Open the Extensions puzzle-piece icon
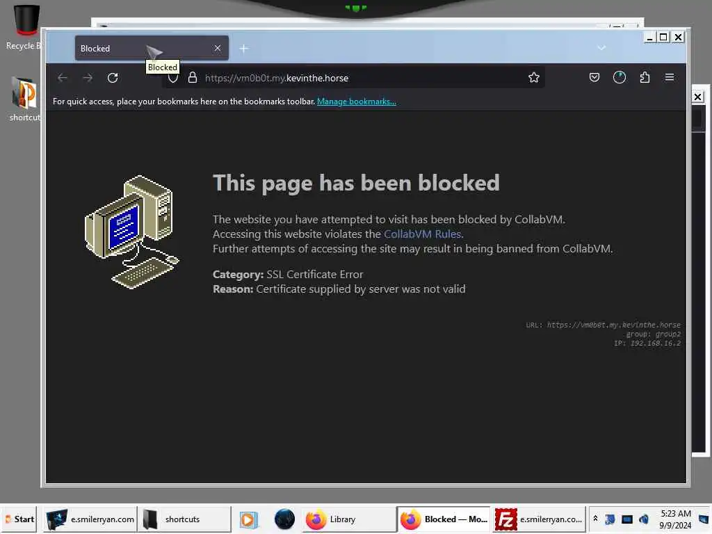The height and width of the screenshot is (534, 712). pos(645,77)
